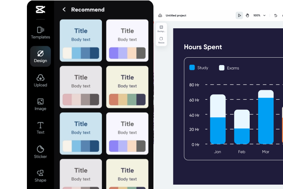Image resolution: width=283 pixels, height=189 pixels.
Task: Select the Design sidebar tab
Action: (x=40, y=56)
